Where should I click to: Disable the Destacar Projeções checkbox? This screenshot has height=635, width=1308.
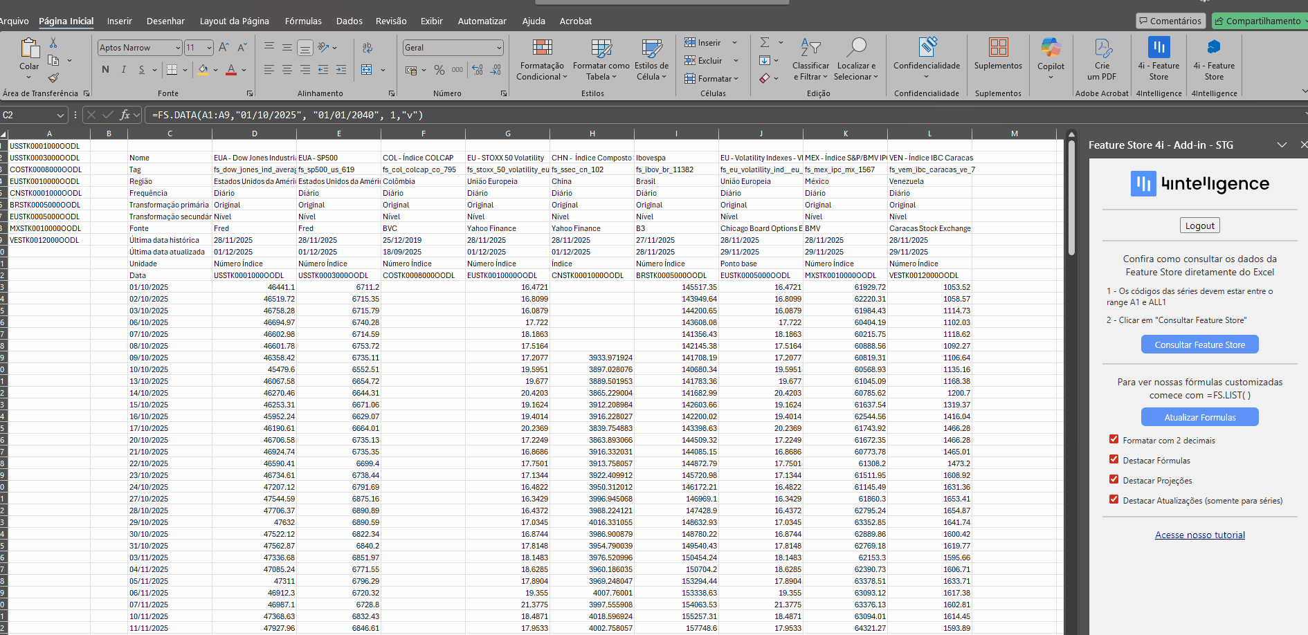[1114, 479]
